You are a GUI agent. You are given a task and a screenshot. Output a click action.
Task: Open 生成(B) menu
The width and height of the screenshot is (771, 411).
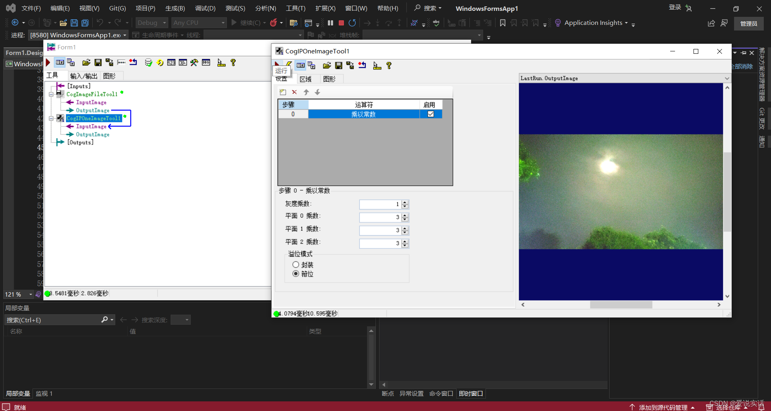175,8
